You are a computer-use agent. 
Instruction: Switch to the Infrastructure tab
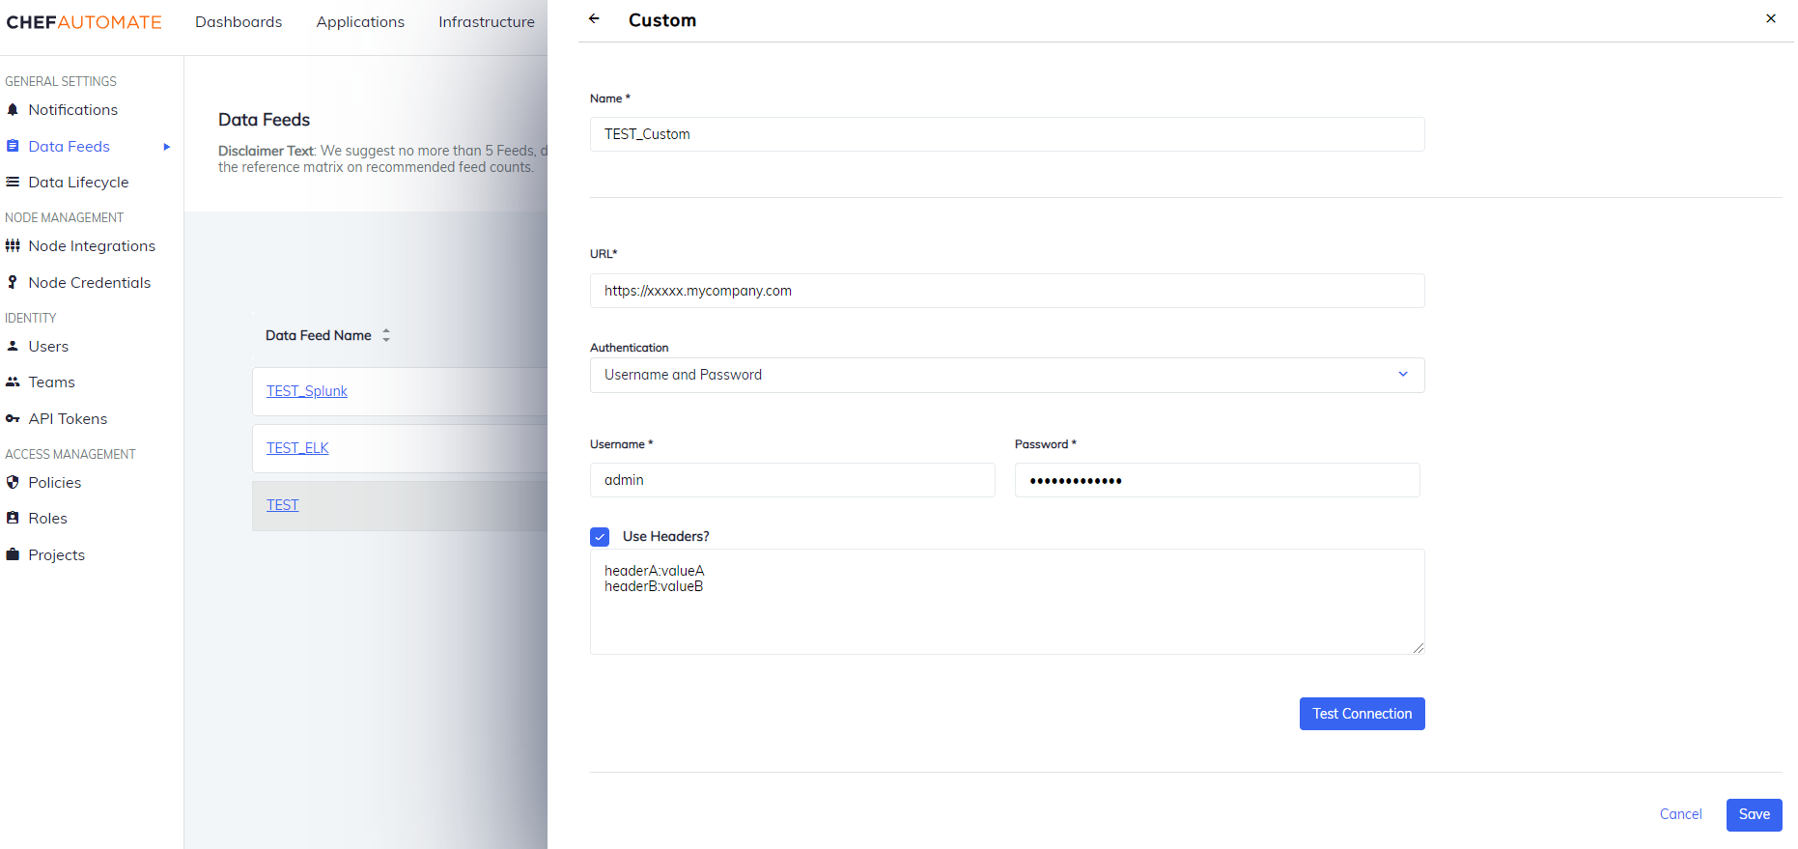tap(486, 22)
